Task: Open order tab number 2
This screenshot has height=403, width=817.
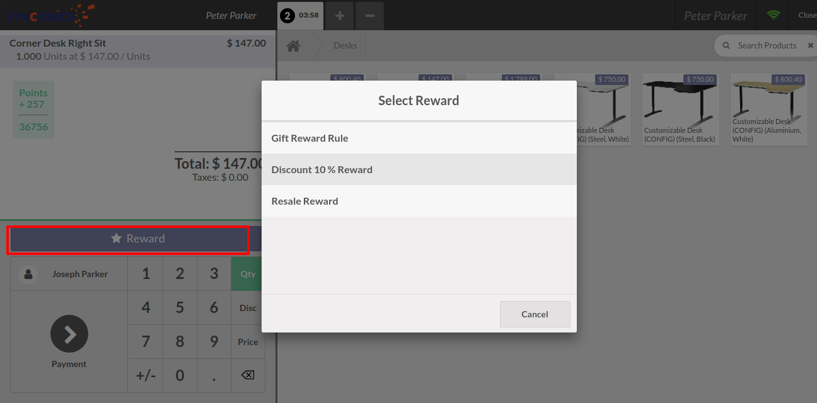Action: coord(300,16)
